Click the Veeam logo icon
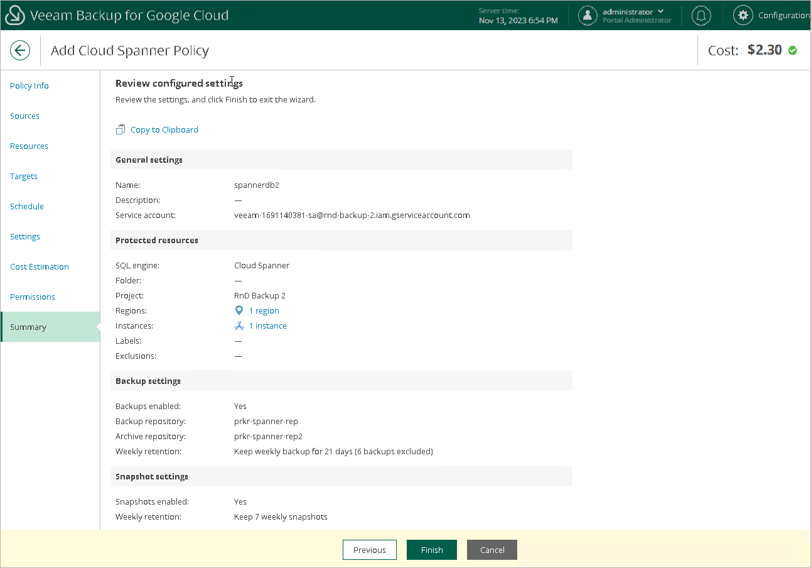The image size is (811, 568). coord(14,15)
